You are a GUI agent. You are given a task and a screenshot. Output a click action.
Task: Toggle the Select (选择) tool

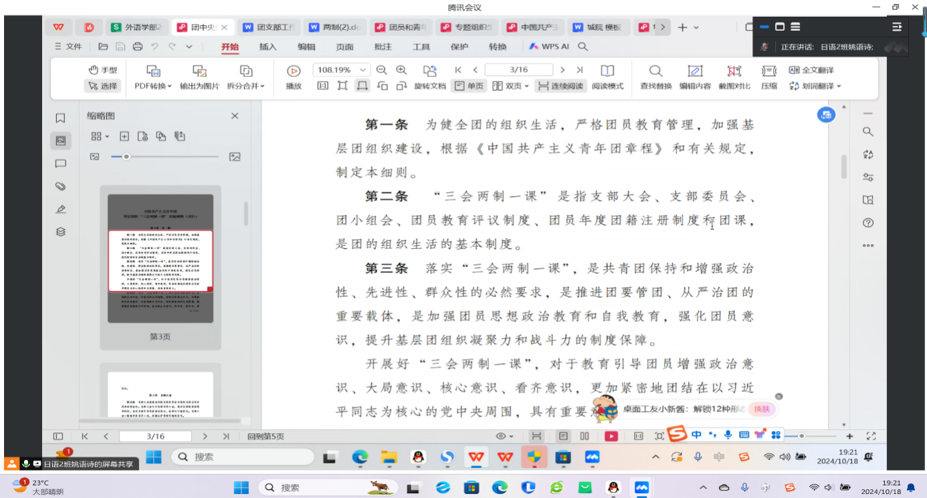coord(102,86)
